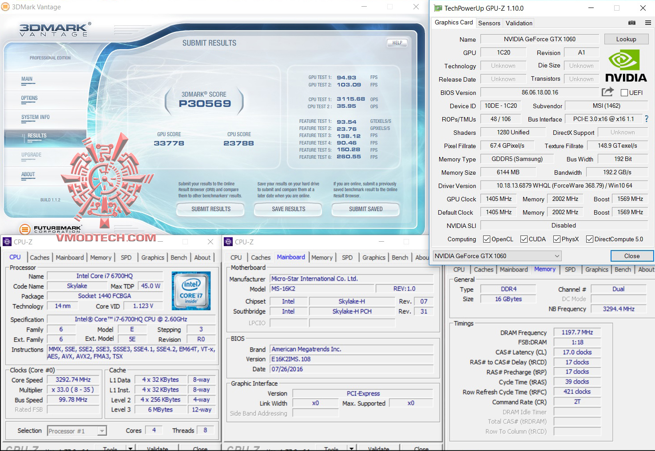The height and width of the screenshot is (451, 655).
Task: Click the 3DMark Vantage title bar icon
Action: coord(6,7)
